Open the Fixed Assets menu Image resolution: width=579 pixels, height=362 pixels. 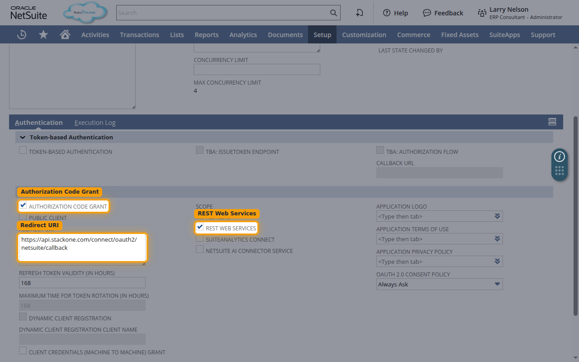(x=460, y=34)
